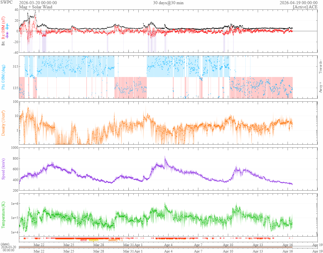Screen dimensions: 323x253
Task: Click the yellow suspect flag legend
Action: pos(93,240)
